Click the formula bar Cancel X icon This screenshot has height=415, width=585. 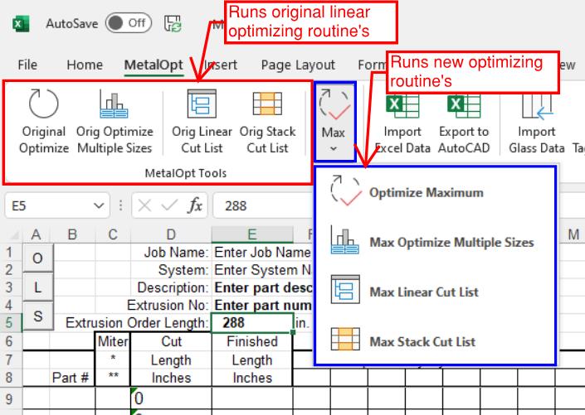[144, 205]
